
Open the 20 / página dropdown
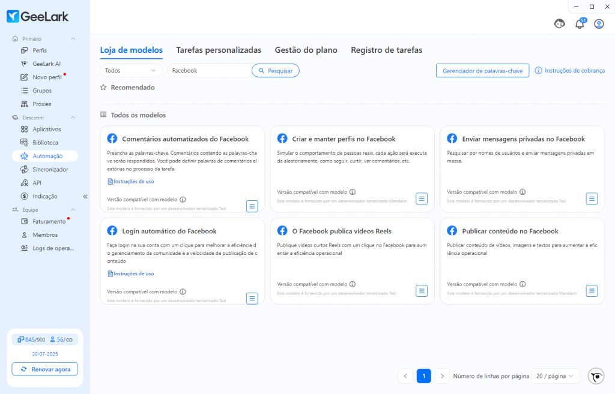[x=555, y=376]
